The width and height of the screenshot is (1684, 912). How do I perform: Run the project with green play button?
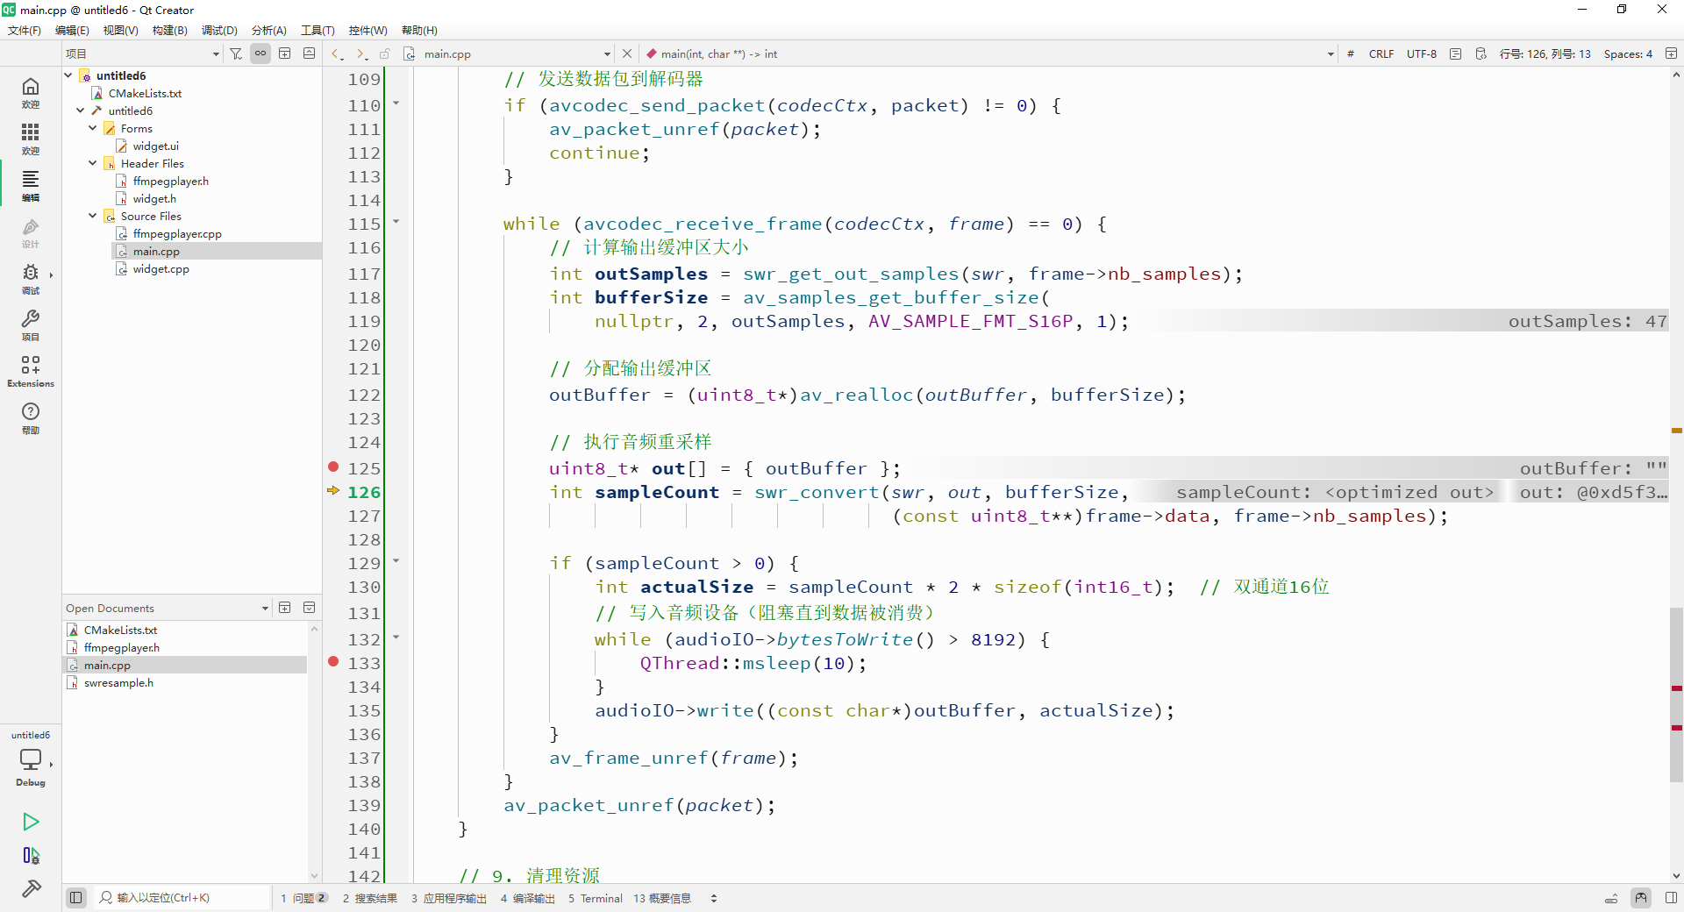click(x=31, y=822)
